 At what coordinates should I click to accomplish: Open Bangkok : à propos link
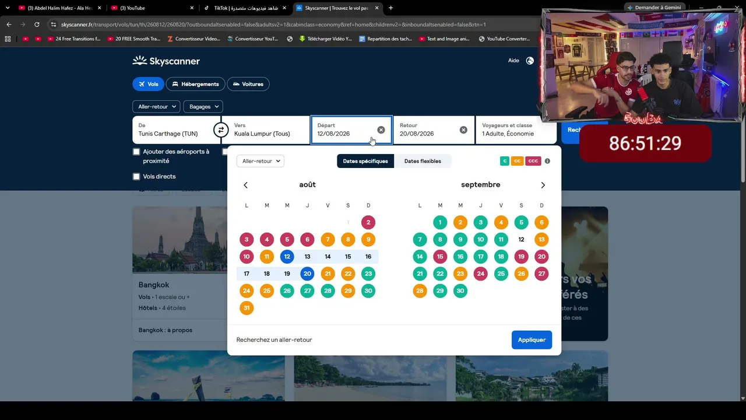pos(166,330)
